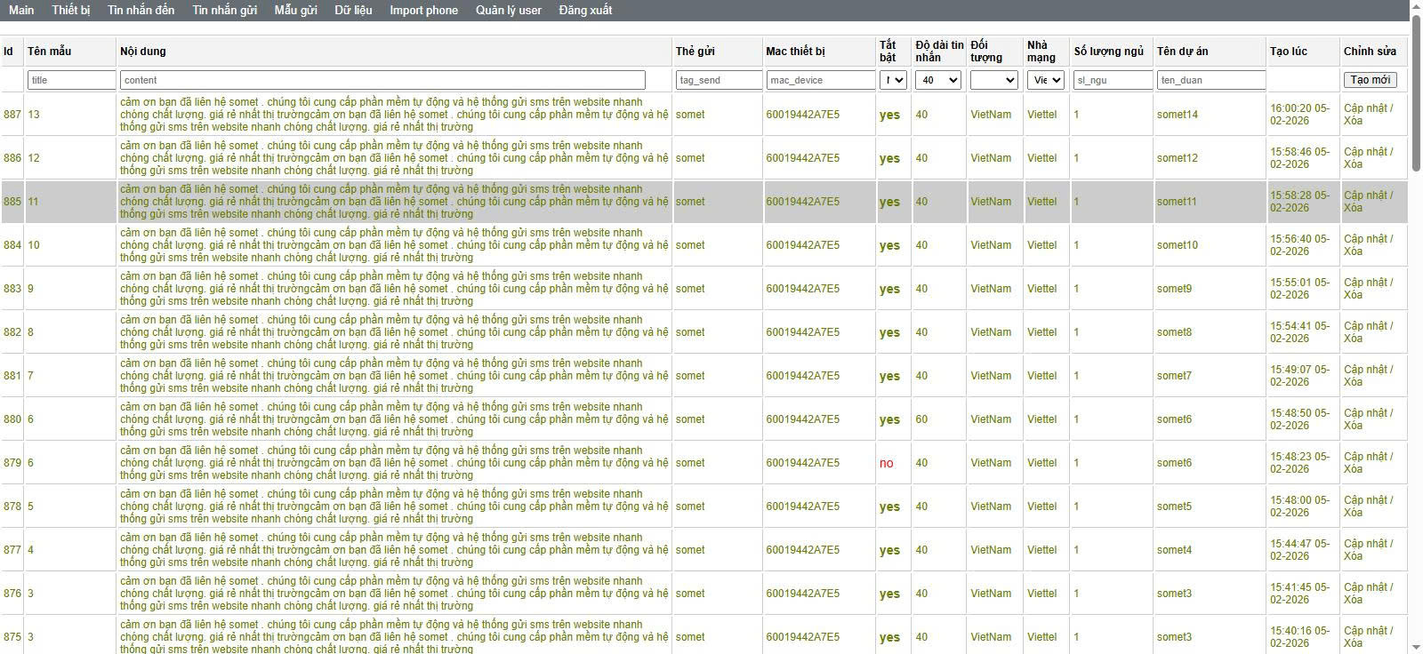Toggle the 'yes' status for row 887
This screenshot has height=654, width=1423.
click(889, 115)
